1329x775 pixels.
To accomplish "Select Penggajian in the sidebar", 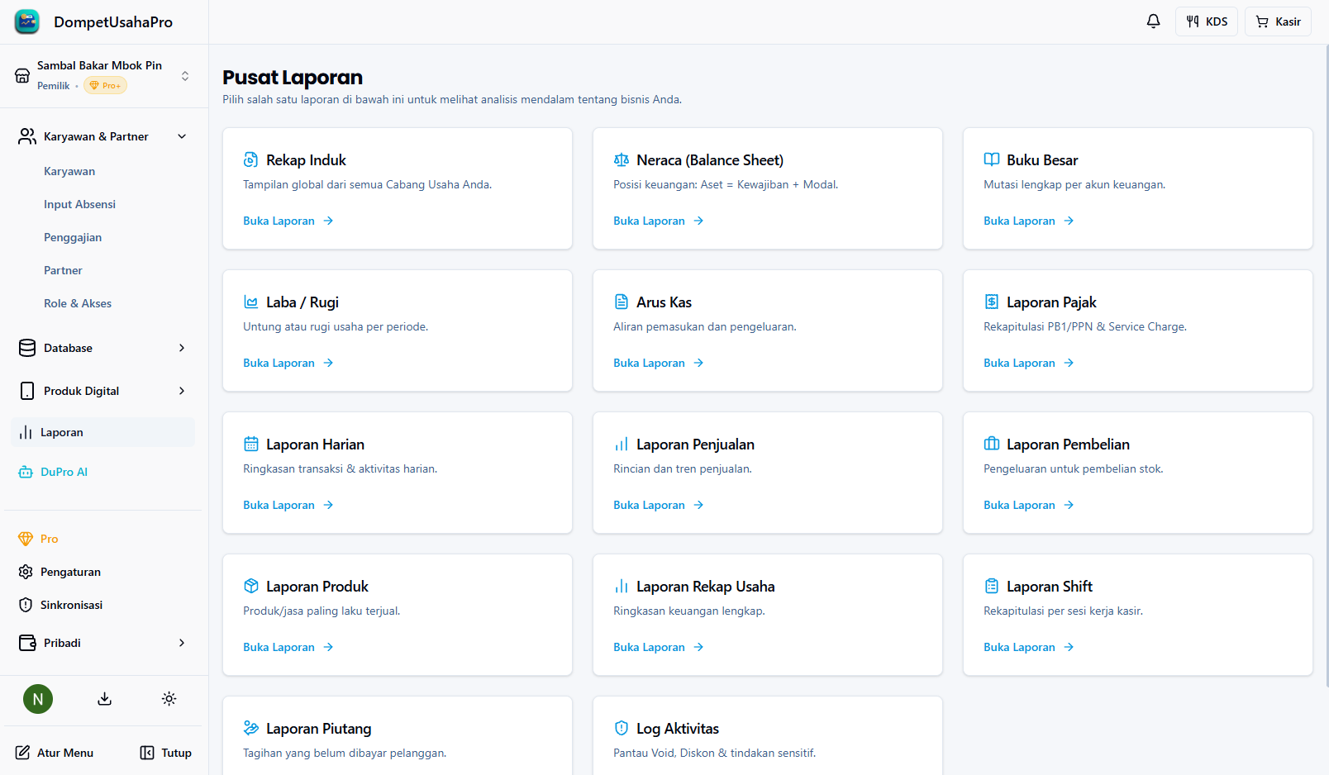I will click(x=73, y=237).
